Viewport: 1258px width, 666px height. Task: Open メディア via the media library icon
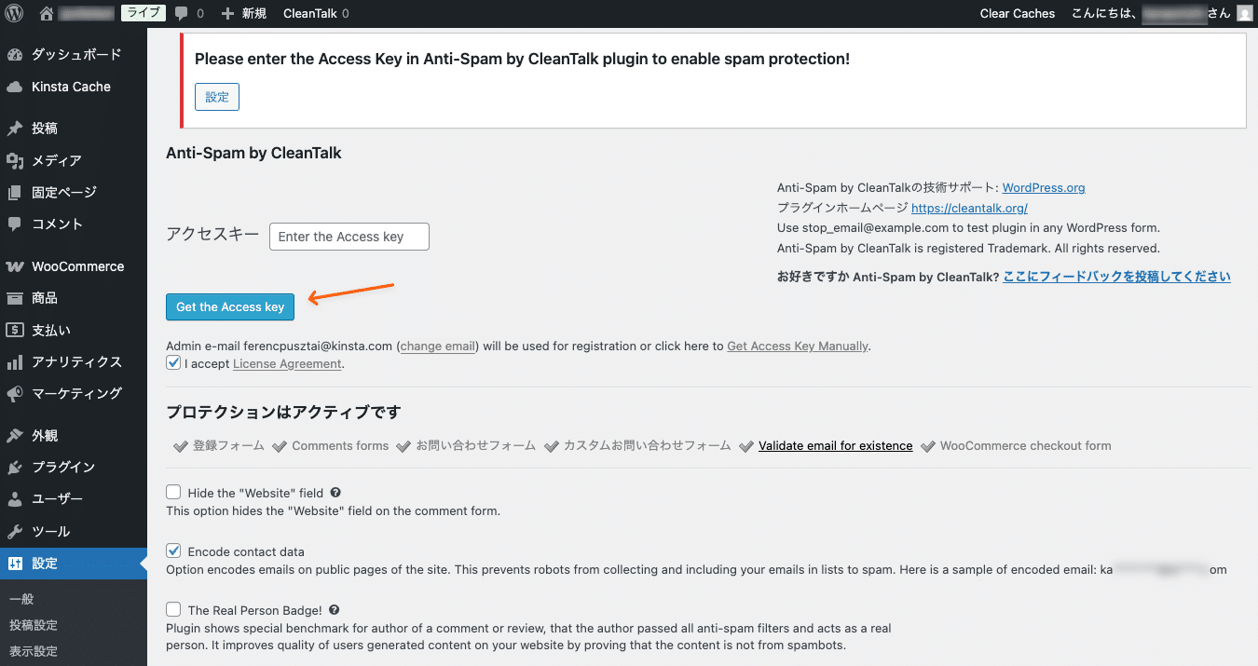(18, 160)
